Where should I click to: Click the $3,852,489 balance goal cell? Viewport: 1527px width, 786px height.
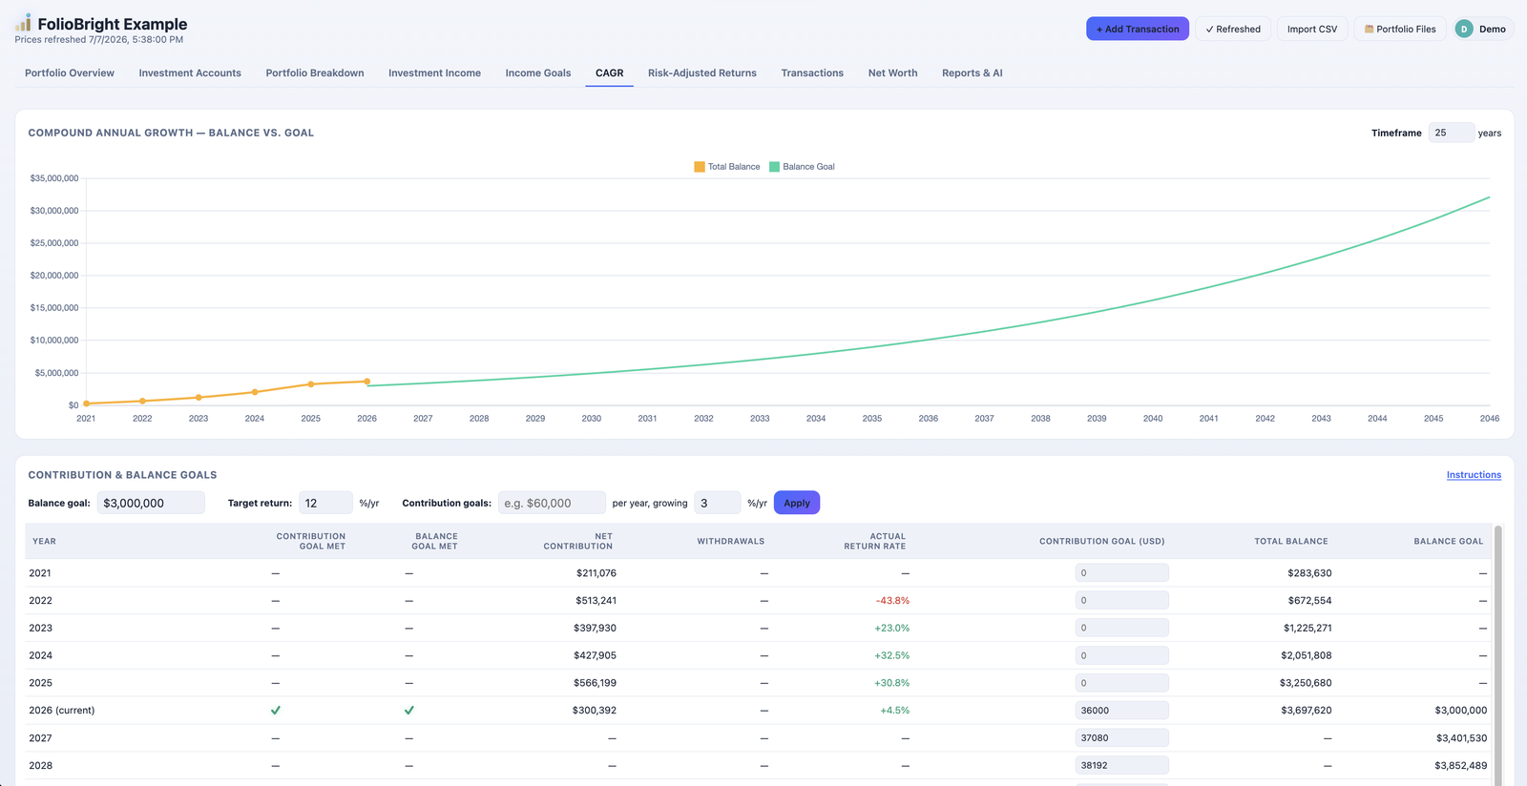1461,765
